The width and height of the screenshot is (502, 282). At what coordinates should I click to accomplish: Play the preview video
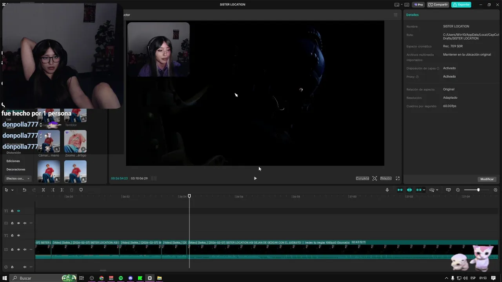pyautogui.click(x=255, y=178)
